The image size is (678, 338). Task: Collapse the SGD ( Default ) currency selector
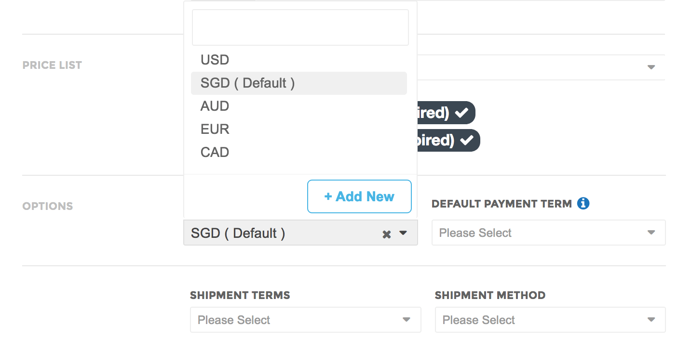[300, 233]
